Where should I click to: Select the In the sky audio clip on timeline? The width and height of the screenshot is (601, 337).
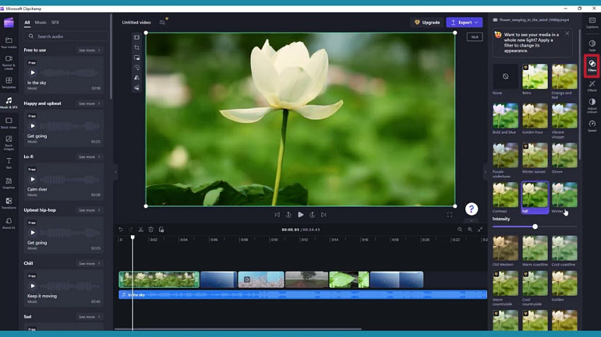coord(303,295)
